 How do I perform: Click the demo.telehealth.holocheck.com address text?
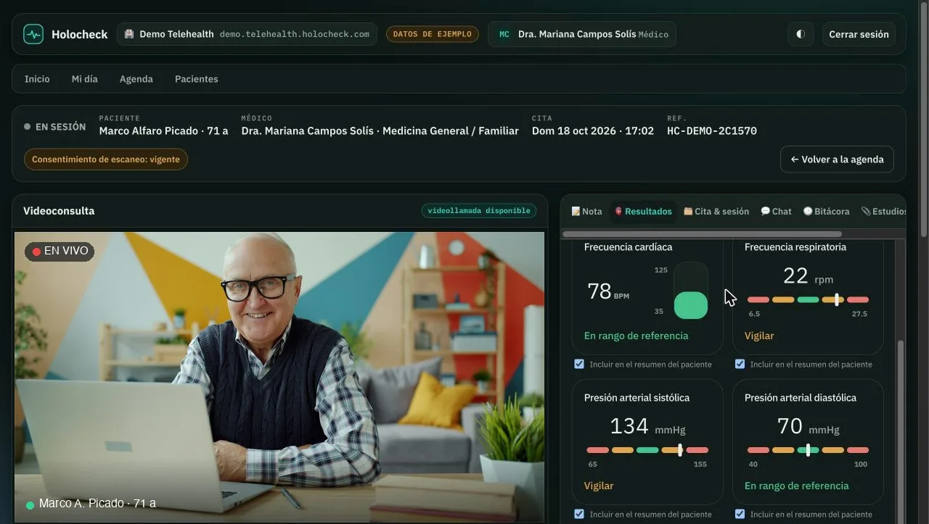(x=295, y=34)
